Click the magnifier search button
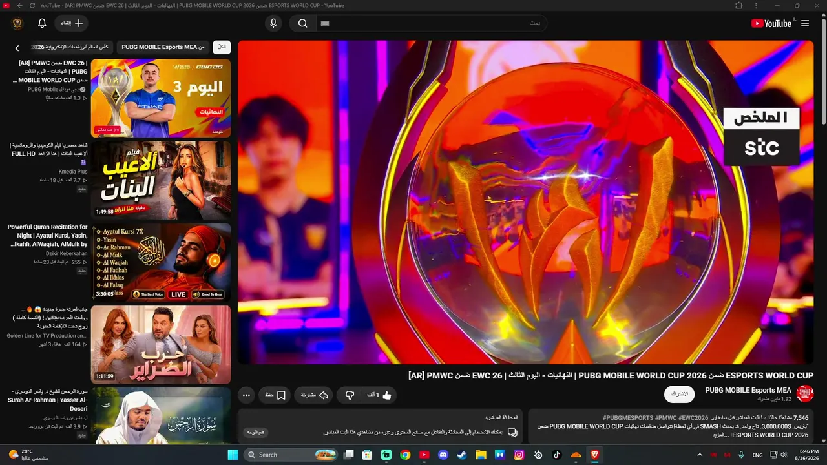The width and height of the screenshot is (827, 465). tap(302, 23)
